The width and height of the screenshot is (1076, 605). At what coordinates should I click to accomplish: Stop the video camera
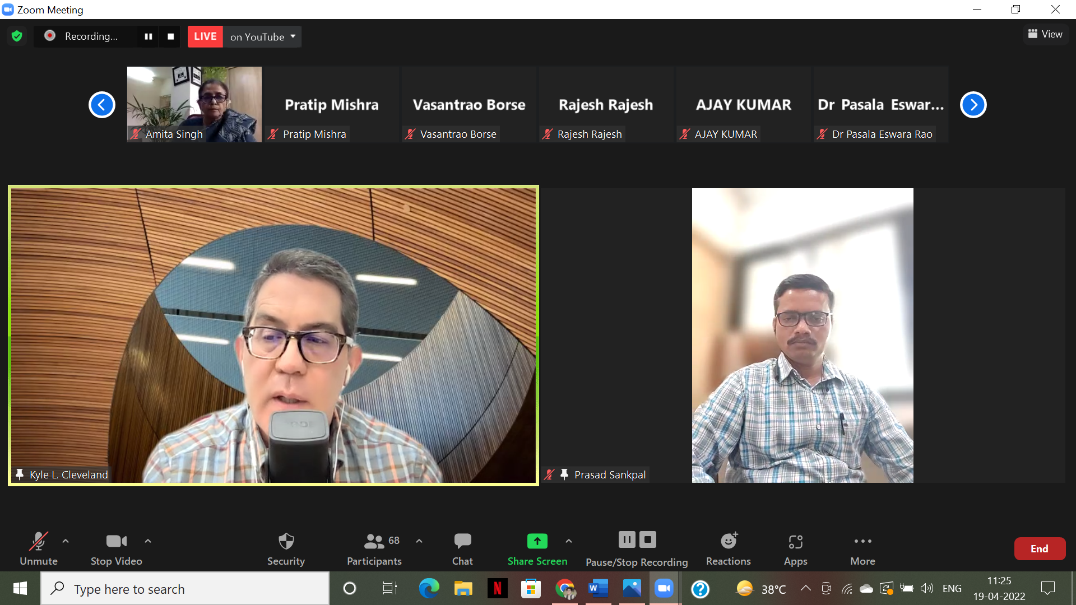[x=116, y=548]
